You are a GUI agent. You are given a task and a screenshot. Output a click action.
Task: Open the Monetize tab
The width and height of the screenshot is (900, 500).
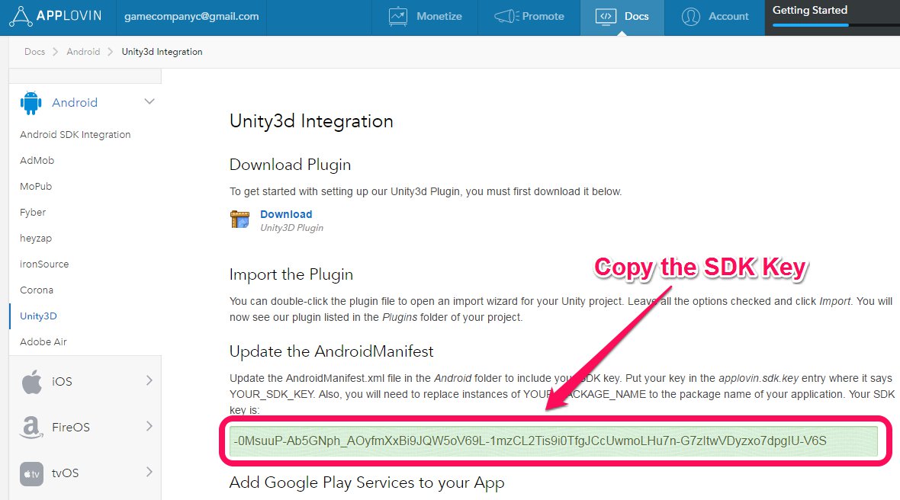426,18
